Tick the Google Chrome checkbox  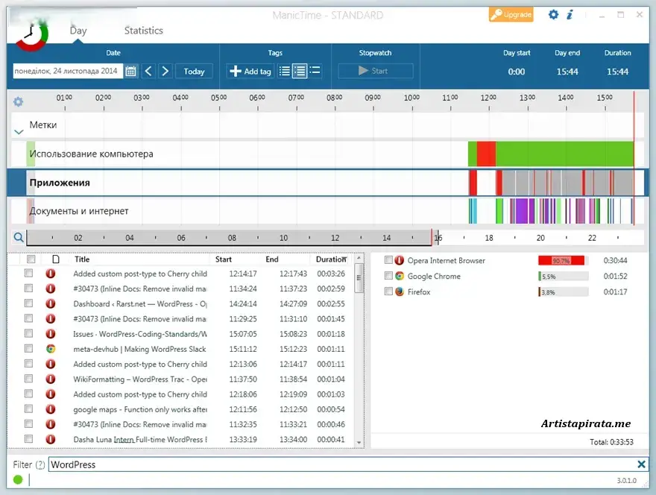(388, 276)
